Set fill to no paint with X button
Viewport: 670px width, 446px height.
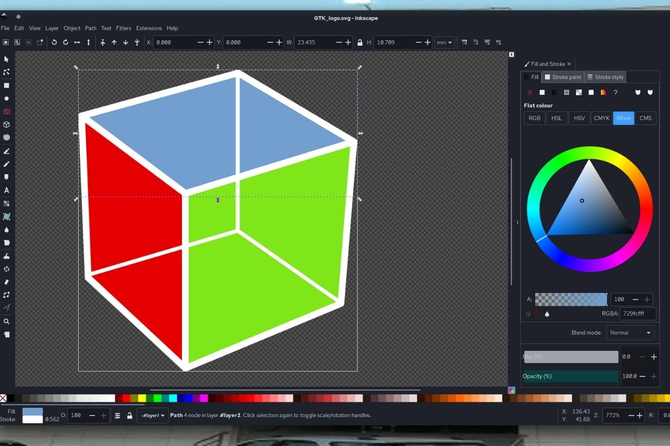point(530,92)
